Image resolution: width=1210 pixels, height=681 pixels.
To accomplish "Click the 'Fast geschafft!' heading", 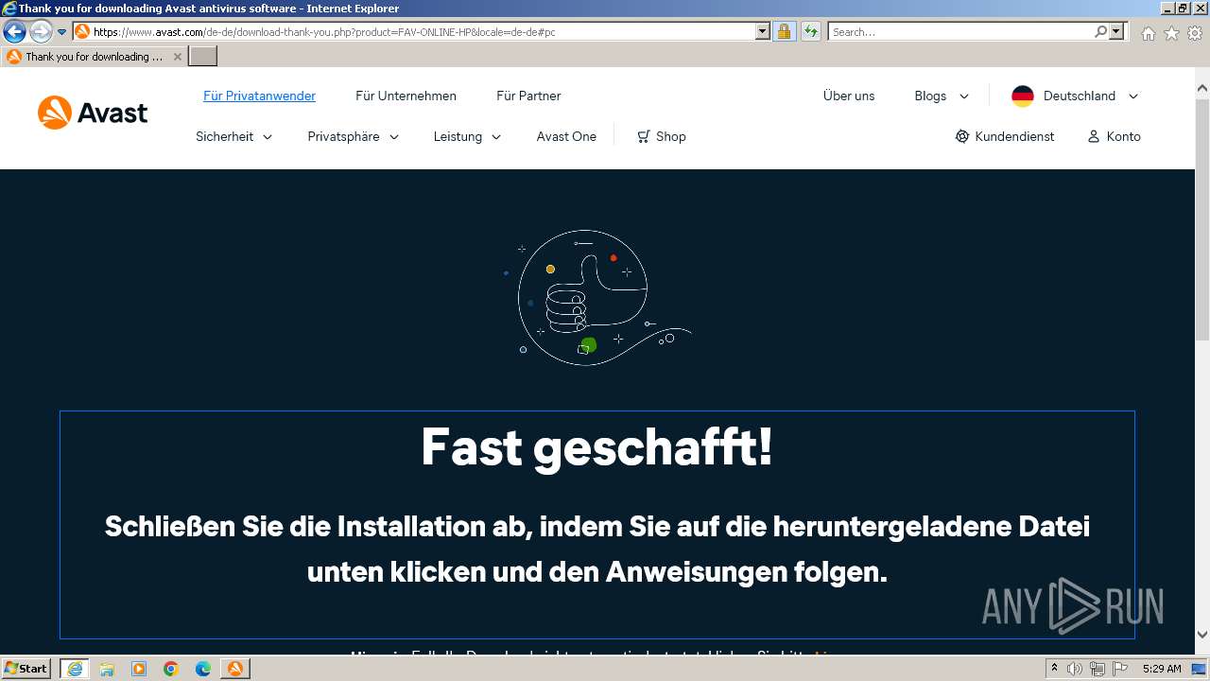I will coord(596,446).
